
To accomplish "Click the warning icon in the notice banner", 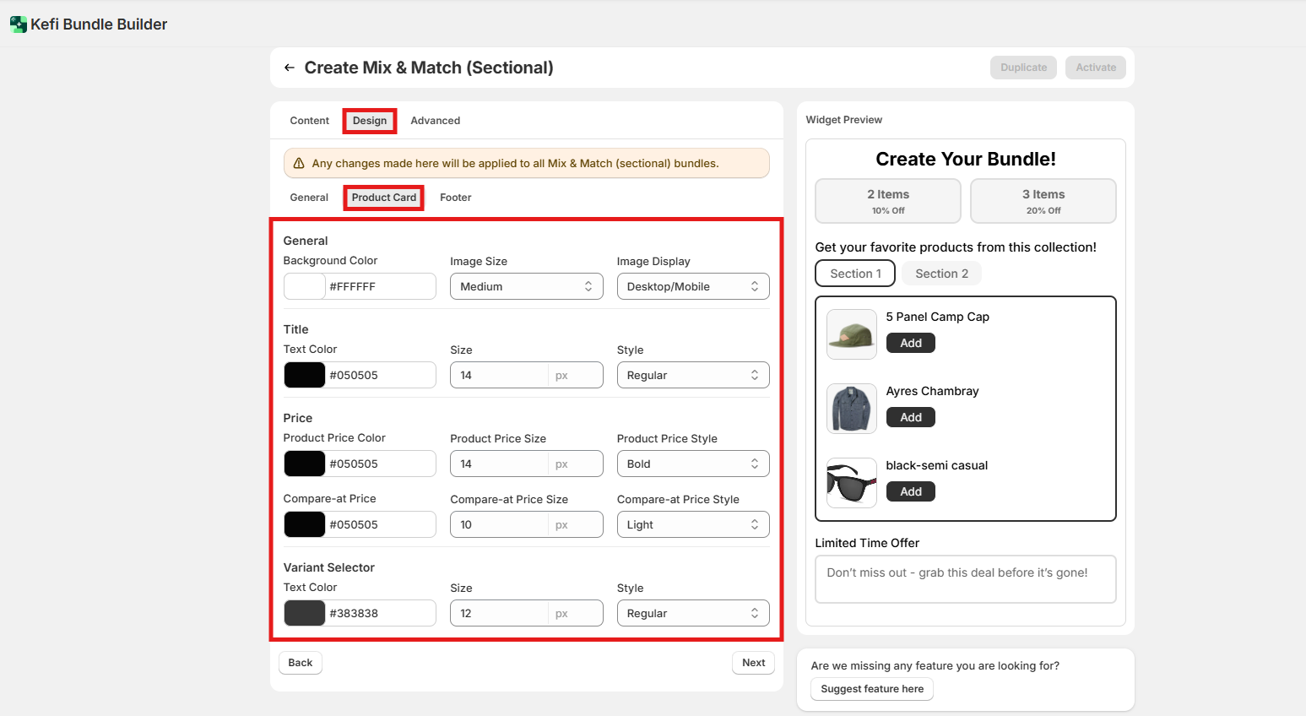I will (299, 164).
